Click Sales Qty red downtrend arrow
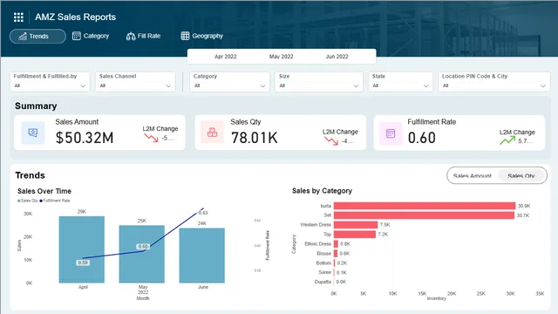 (331, 141)
